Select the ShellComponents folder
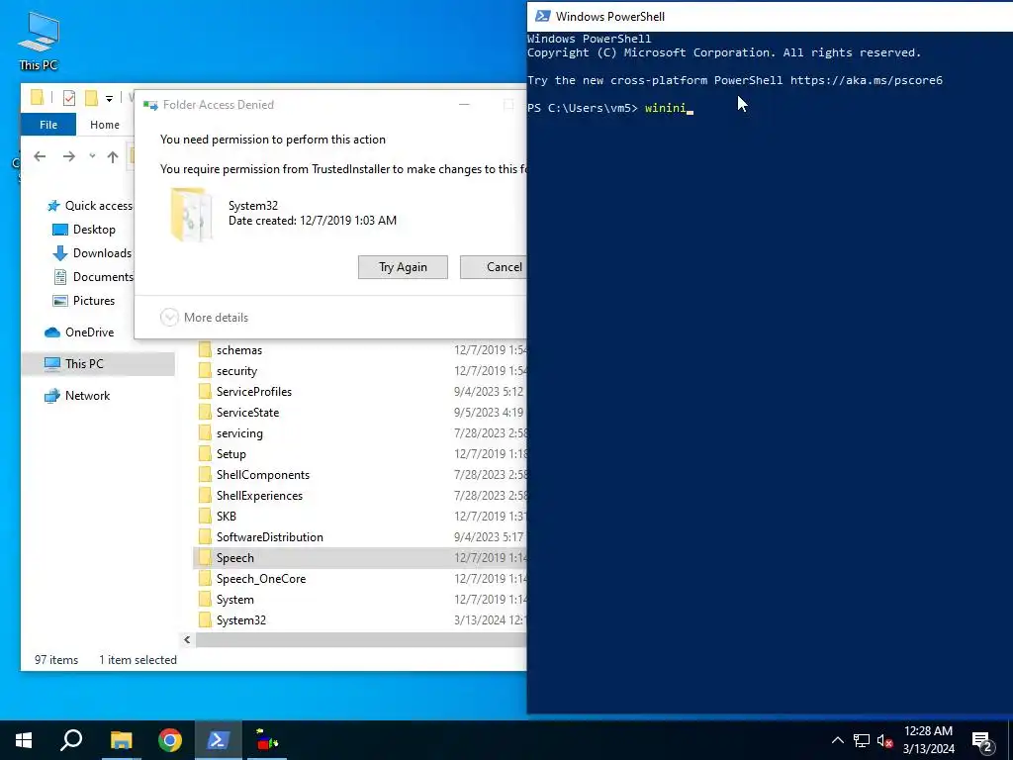This screenshot has width=1013, height=760. (360, 475)
